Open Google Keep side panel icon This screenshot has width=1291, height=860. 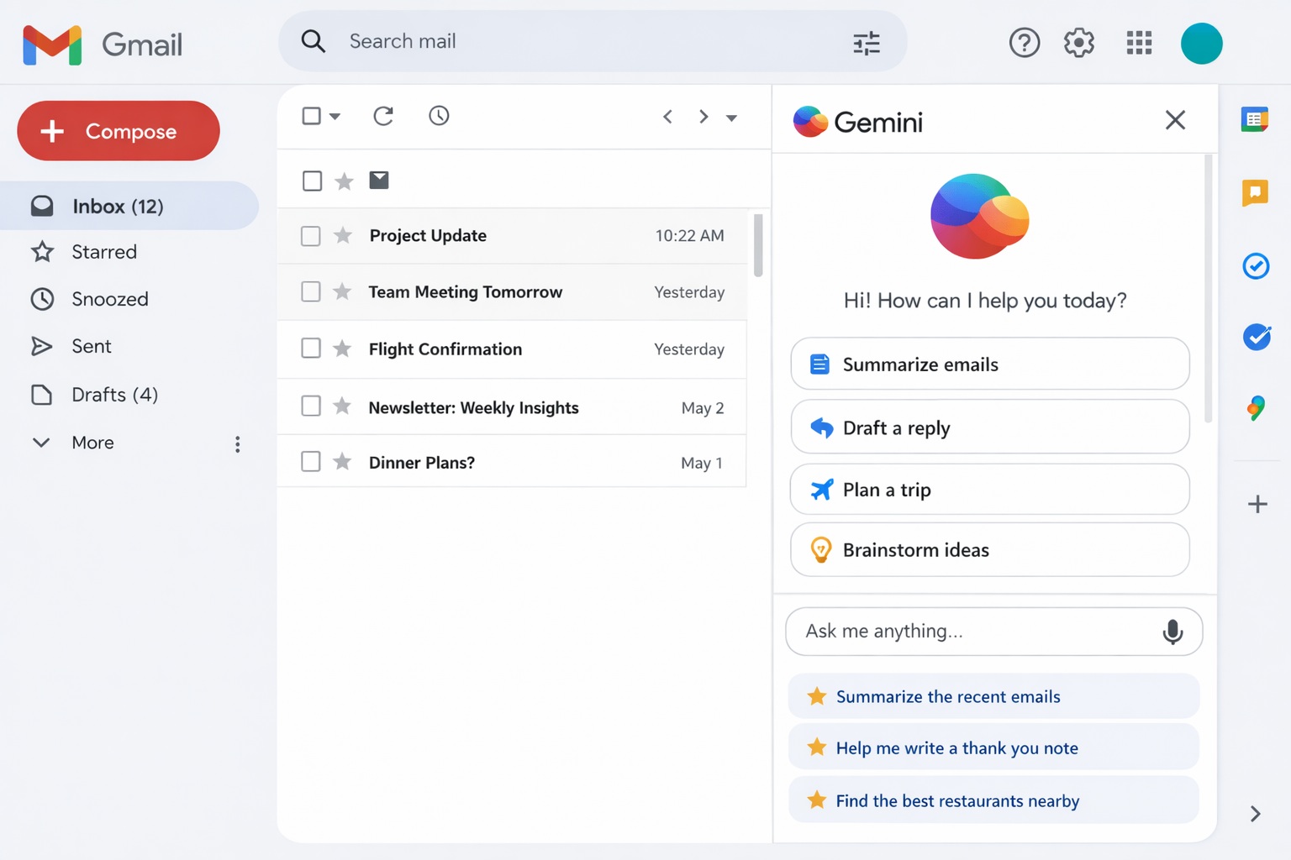tap(1255, 193)
